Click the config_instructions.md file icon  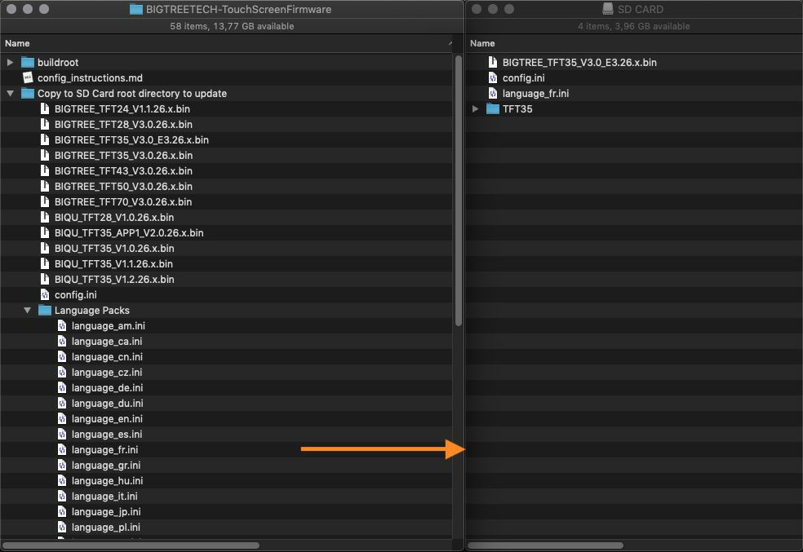28,77
